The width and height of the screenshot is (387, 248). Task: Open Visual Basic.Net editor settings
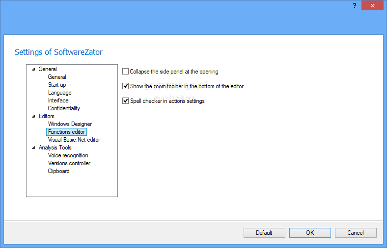click(x=74, y=140)
